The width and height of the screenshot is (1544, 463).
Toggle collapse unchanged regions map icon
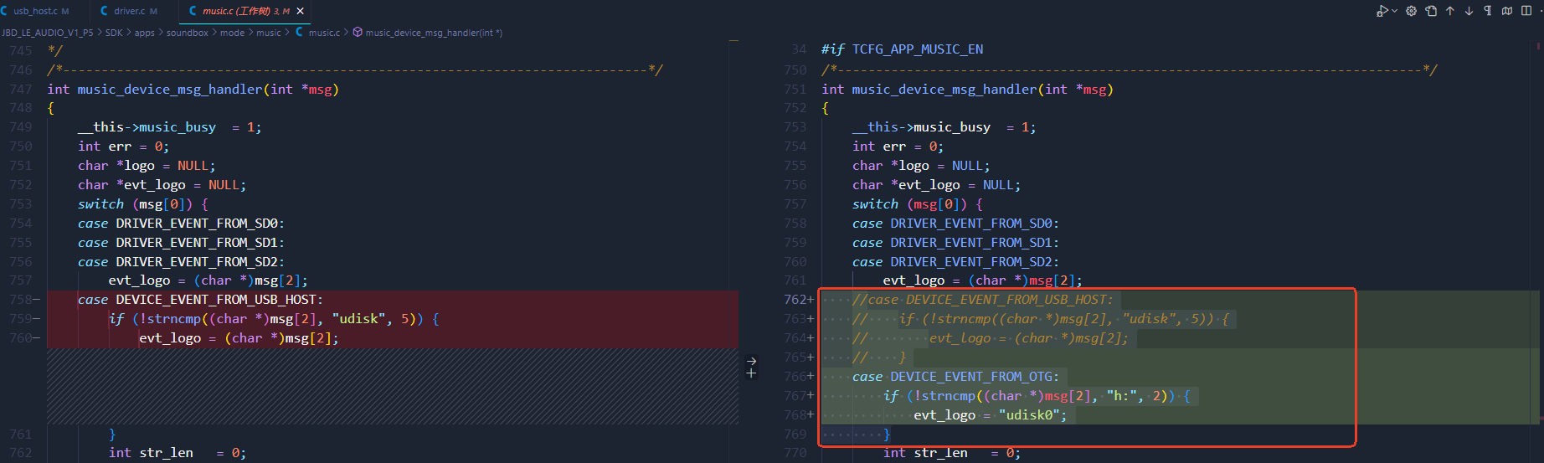(x=1506, y=11)
